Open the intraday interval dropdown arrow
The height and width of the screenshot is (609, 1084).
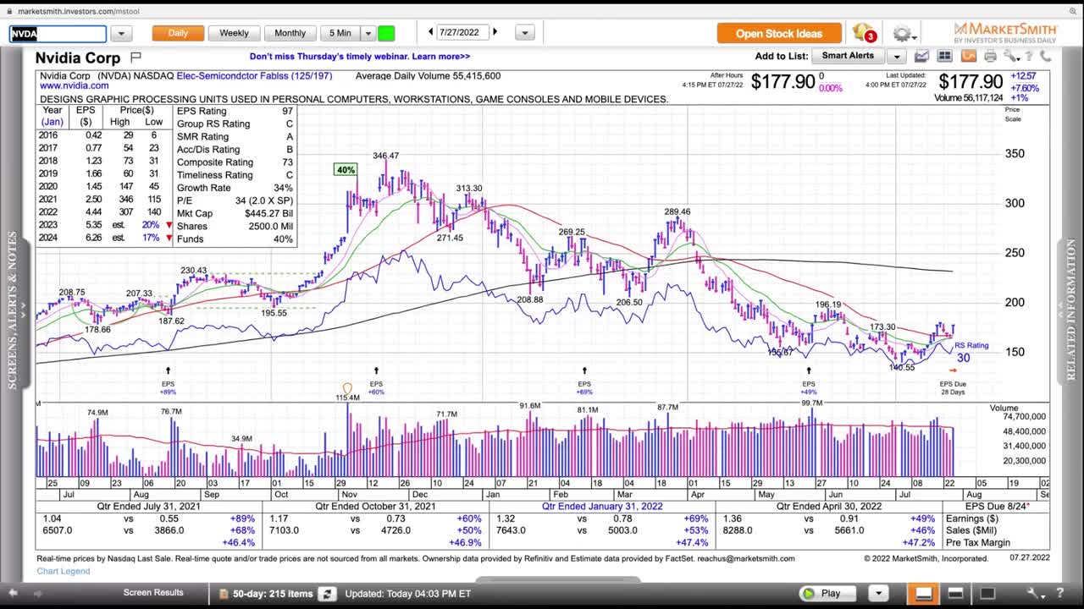click(368, 34)
